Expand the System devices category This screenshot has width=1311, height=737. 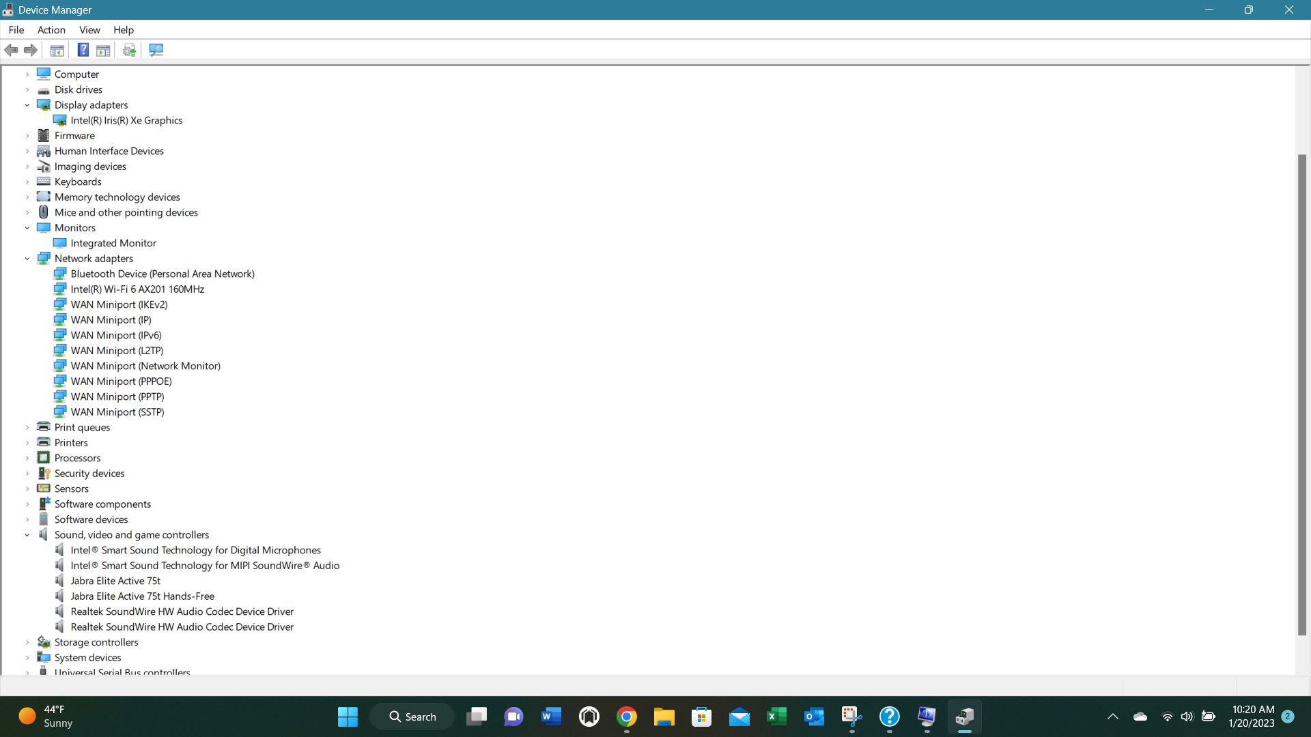[x=27, y=658]
